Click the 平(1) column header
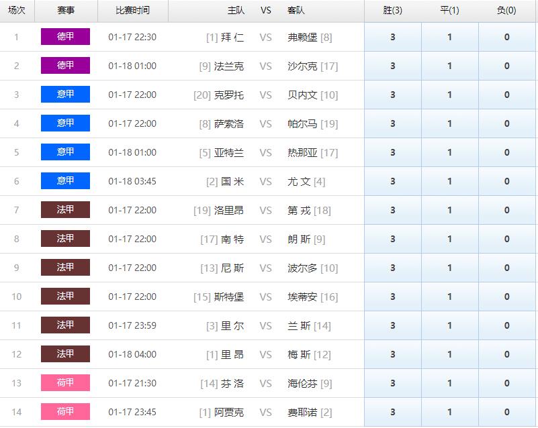Screen dimensions: 538x428 click(x=449, y=10)
